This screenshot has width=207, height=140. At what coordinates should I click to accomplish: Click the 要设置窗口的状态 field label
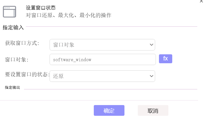27,74
